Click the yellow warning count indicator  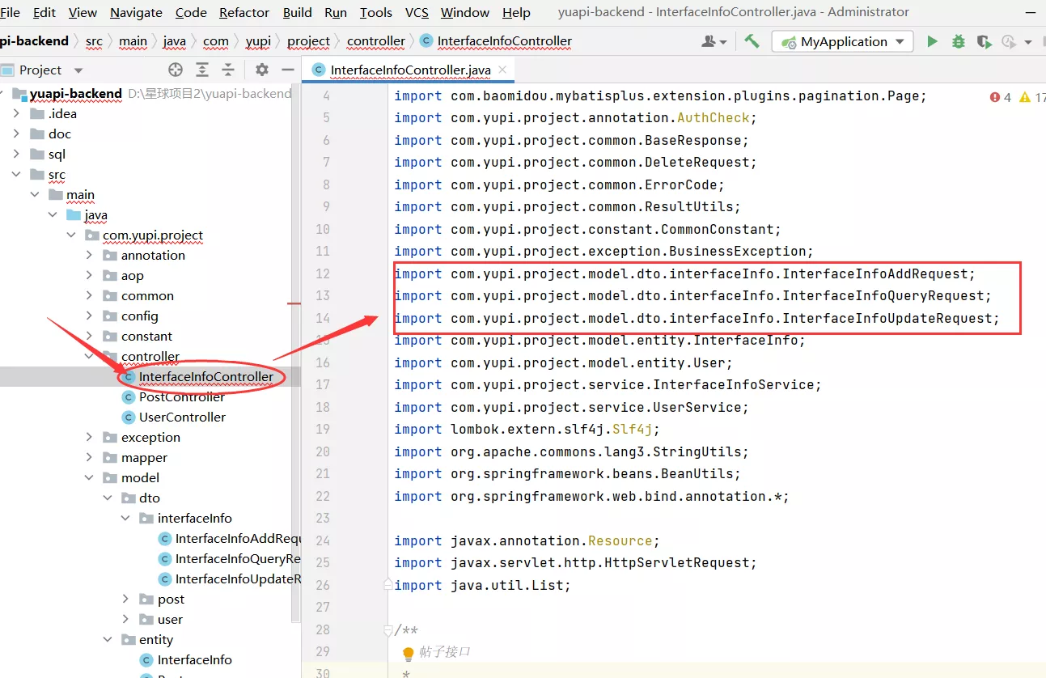[1032, 97]
